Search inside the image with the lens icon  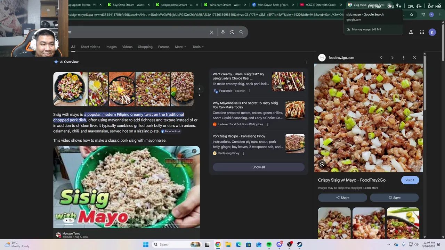(322, 165)
